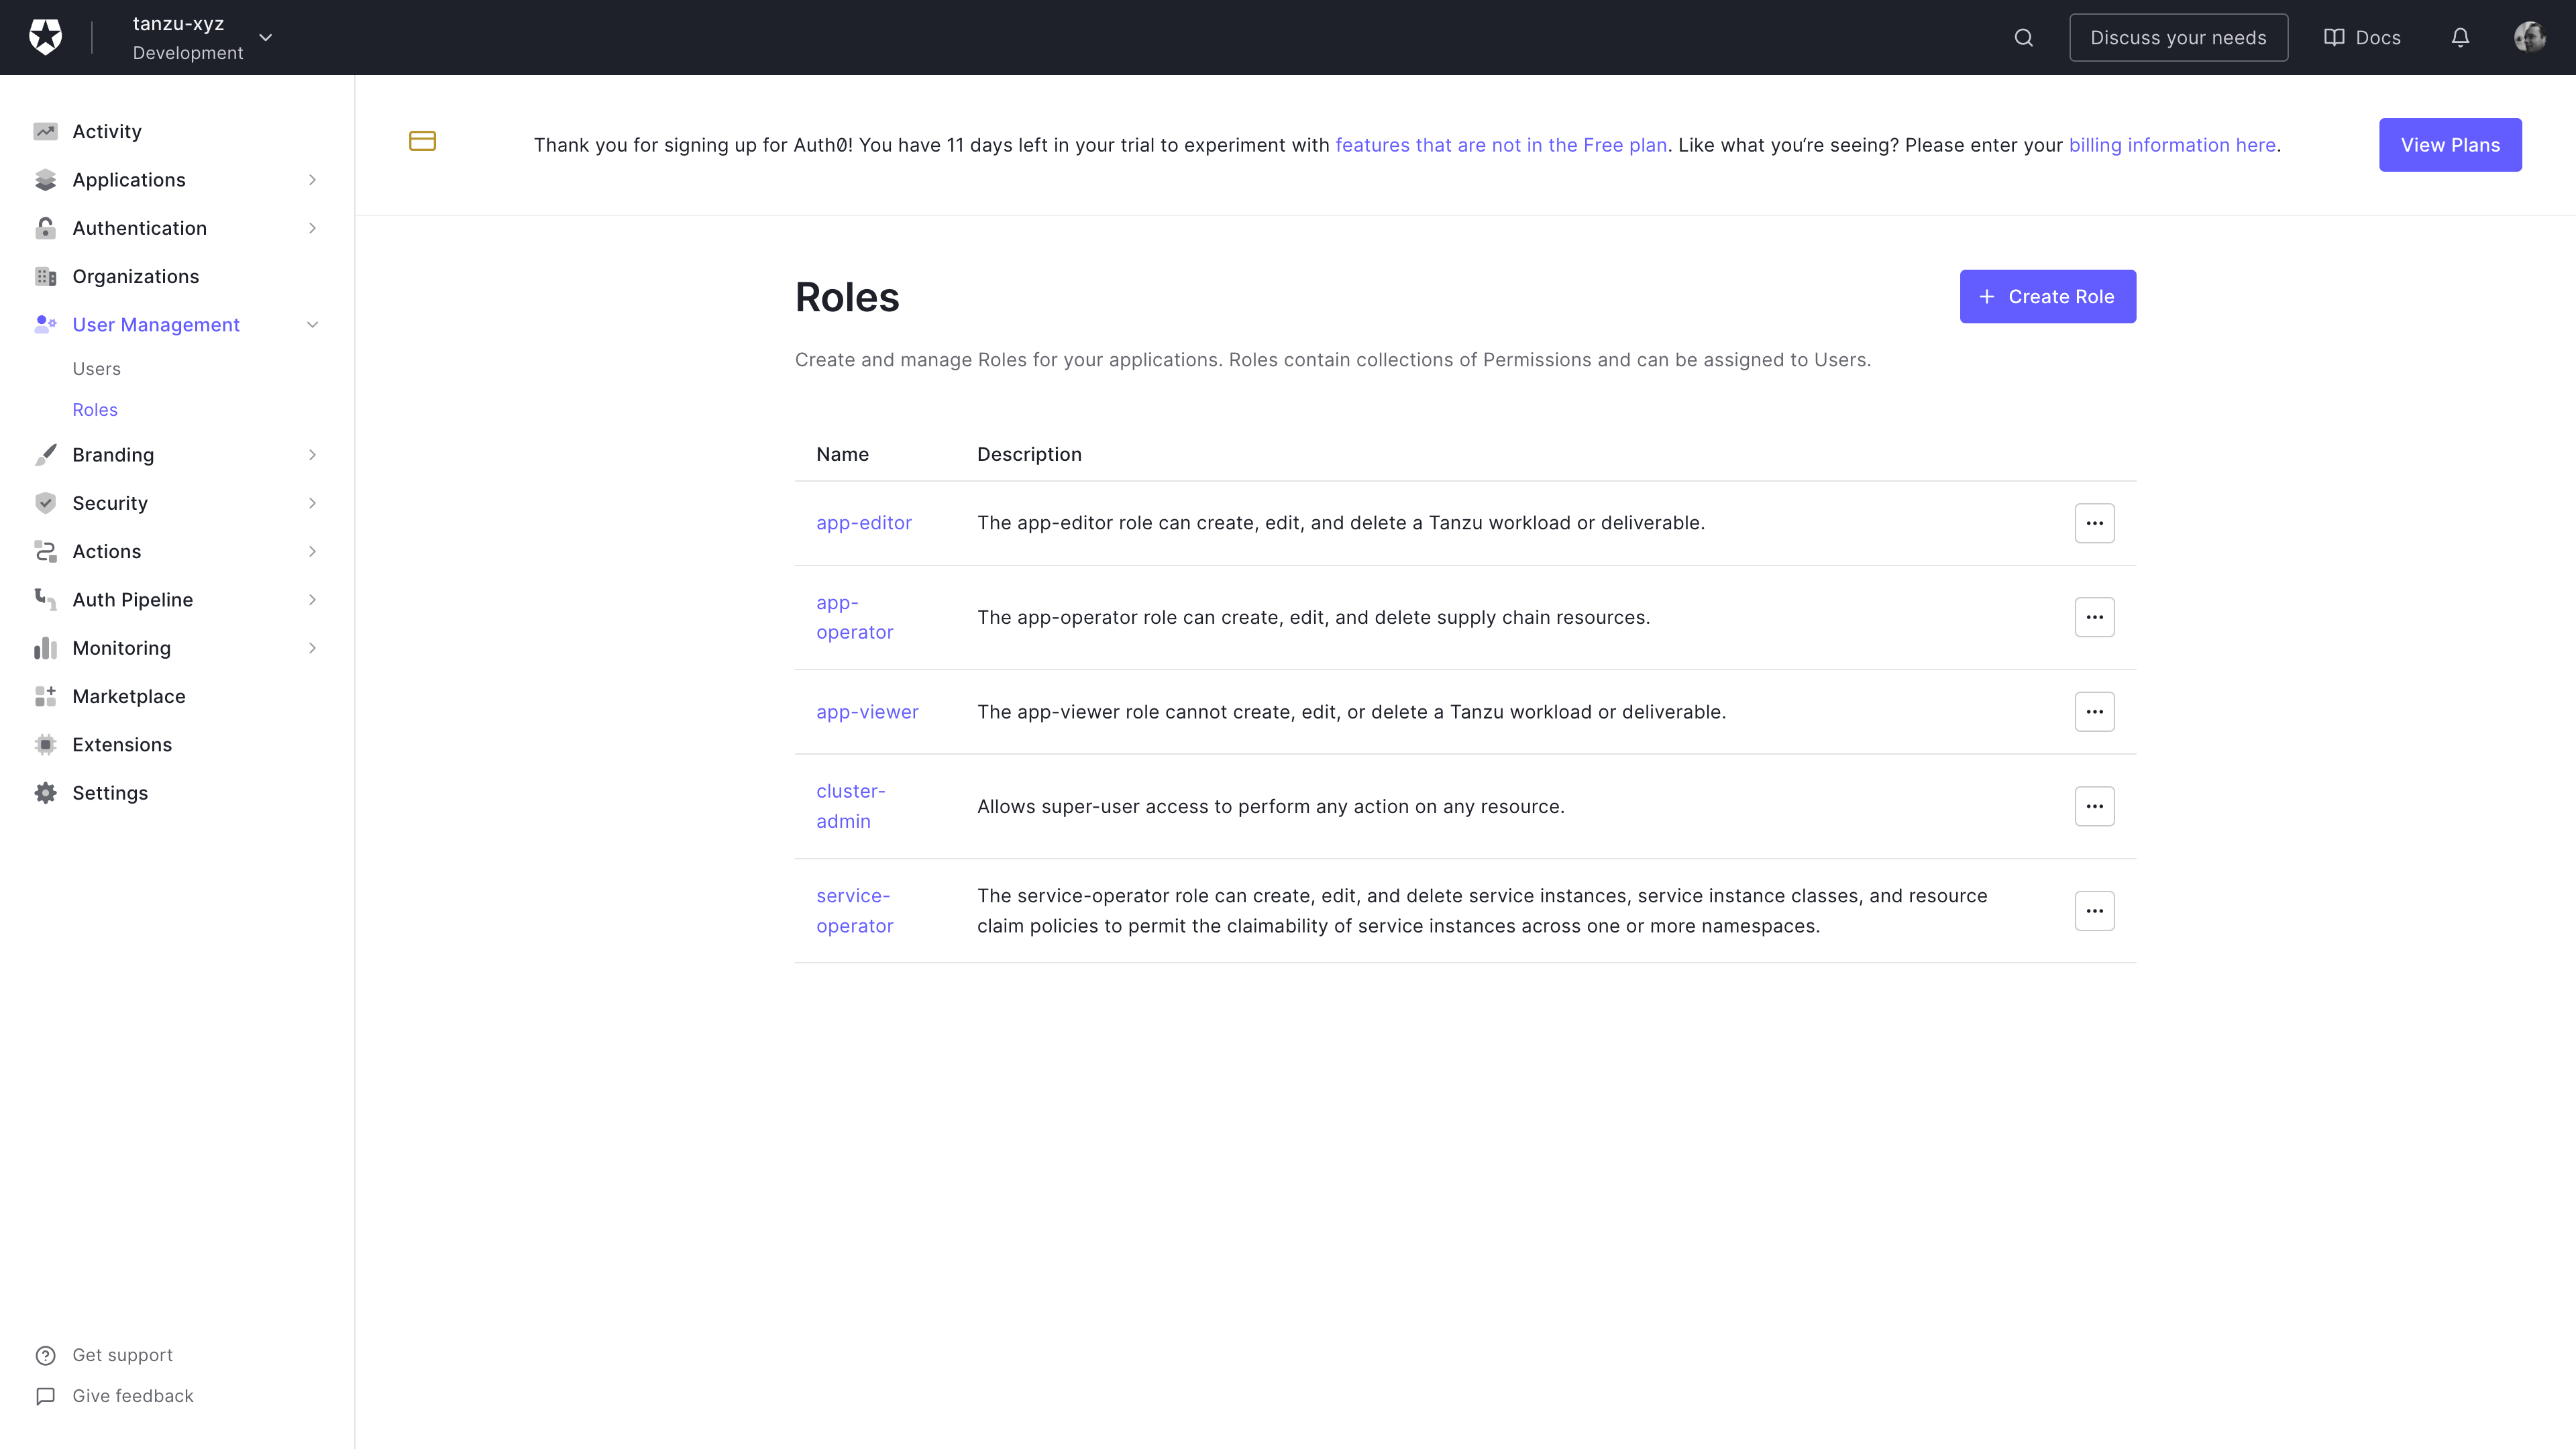Image resolution: width=2576 pixels, height=1449 pixels.
Task: Click the three-dot menu for app-viewer
Action: 2095,711
